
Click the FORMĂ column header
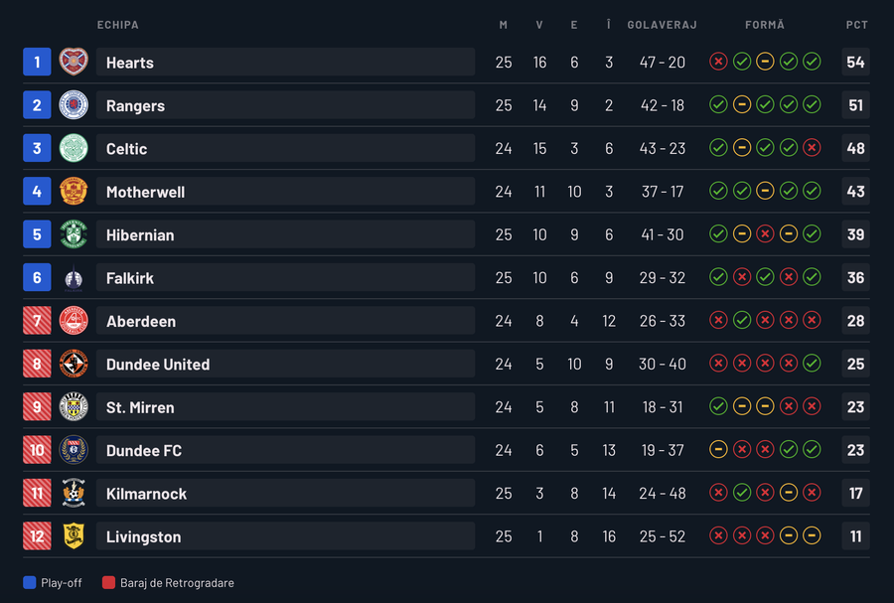[765, 25]
